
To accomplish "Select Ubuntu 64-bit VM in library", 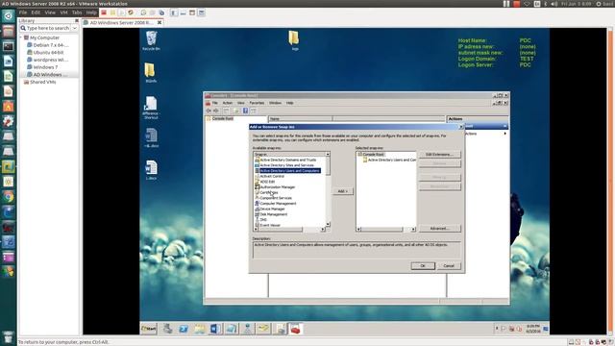I will tap(45, 52).
